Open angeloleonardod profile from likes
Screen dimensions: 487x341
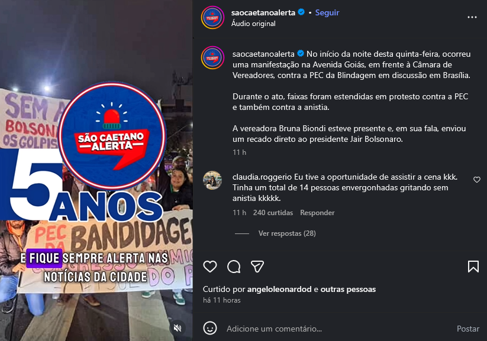[x=279, y=289]
